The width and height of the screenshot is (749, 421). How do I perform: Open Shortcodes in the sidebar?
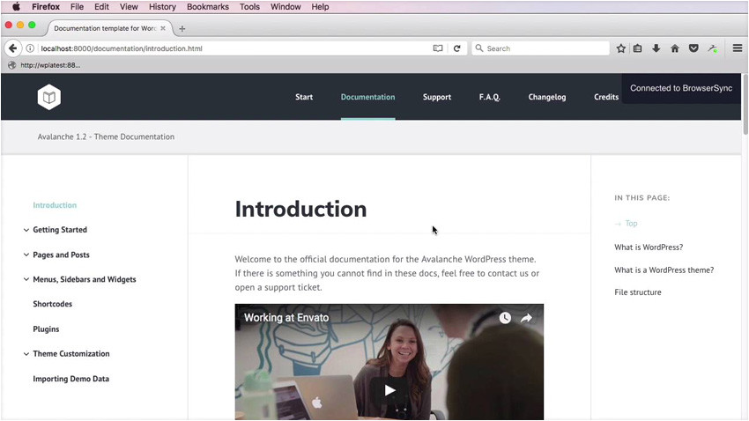point(53,304)
